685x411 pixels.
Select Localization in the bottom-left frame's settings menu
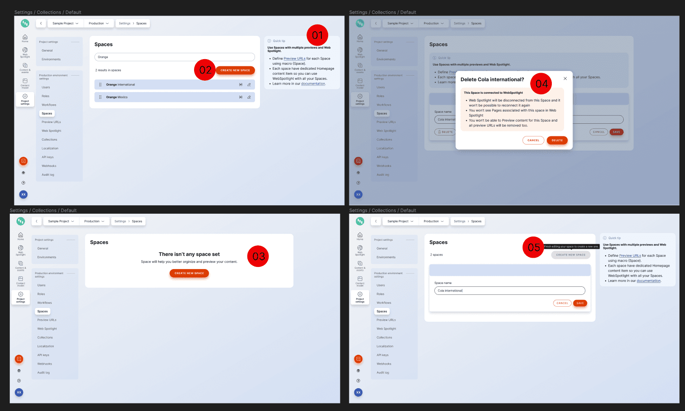(46, 346)
